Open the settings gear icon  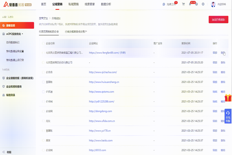tap(203, 4)
